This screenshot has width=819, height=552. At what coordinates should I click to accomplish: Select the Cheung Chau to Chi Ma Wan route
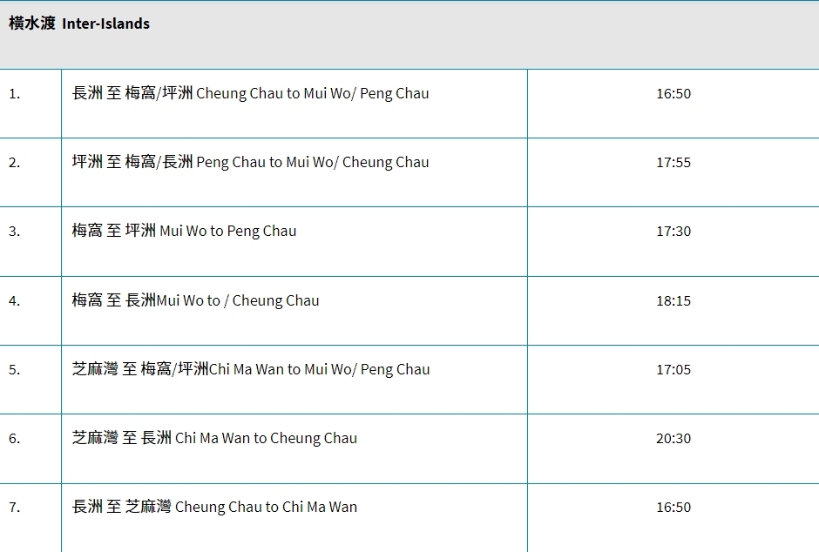214,508
